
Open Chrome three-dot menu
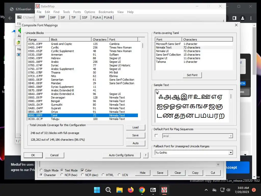tap(251, 18)
